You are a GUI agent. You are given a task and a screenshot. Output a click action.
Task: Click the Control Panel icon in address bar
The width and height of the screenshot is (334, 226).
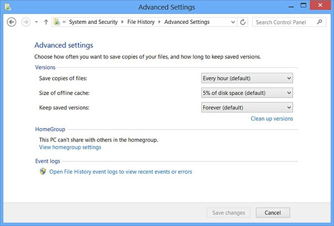pyautogui.click(x=57, y=22)
